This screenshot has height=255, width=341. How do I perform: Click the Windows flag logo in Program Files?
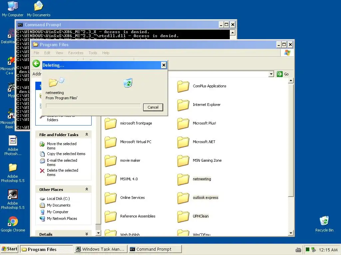[x=287, y=53]
